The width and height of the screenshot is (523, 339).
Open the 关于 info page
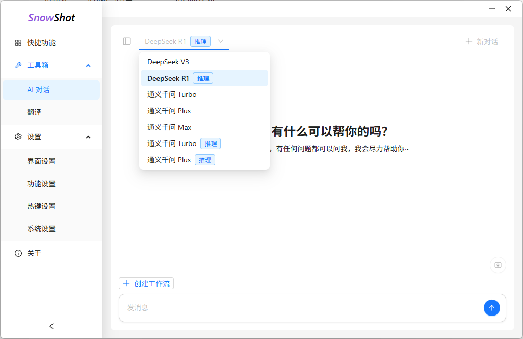pos(34,253)
